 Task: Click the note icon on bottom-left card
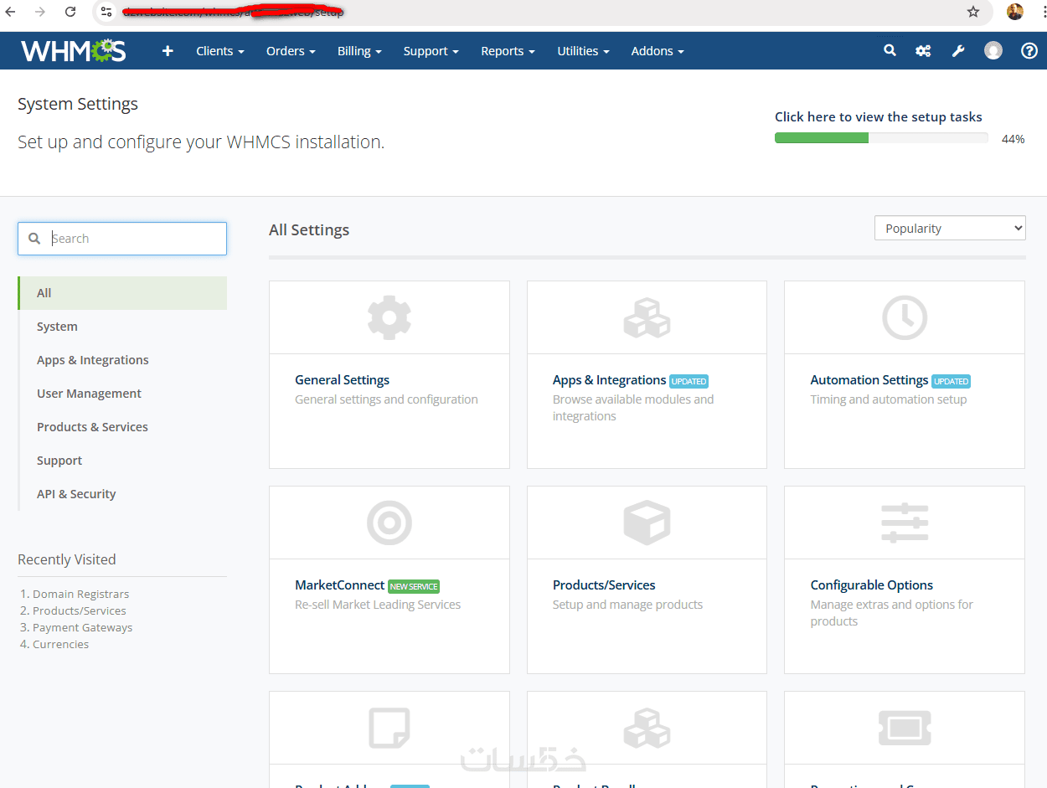pyautogui.click(x=389, y=728)
